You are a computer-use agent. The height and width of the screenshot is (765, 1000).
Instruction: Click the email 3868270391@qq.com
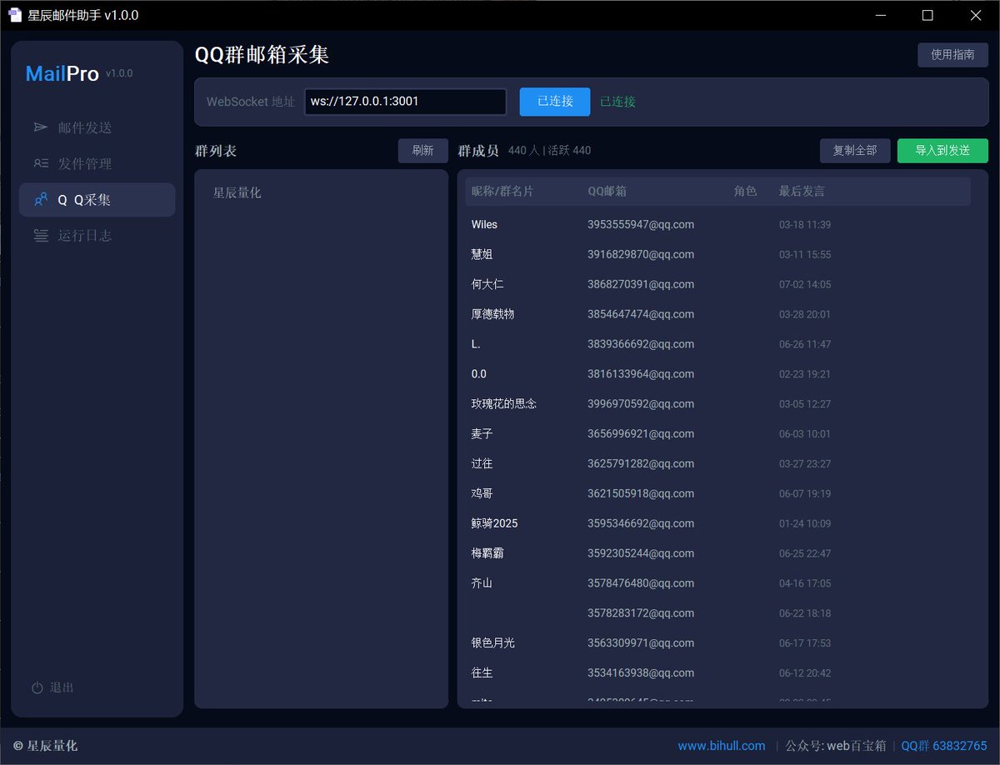(641, 284)
